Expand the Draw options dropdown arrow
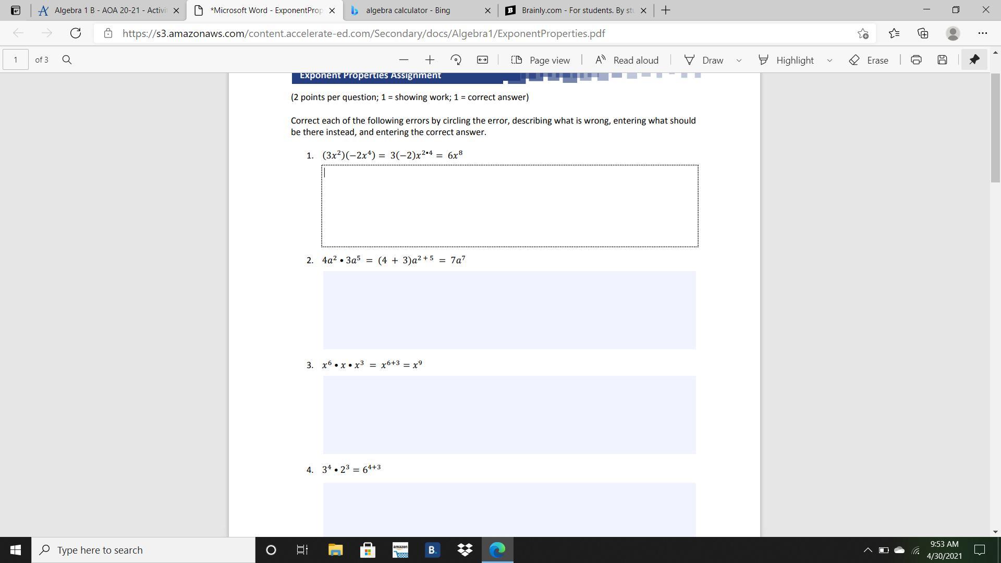 pyautogui.click(x=739, y=60)
